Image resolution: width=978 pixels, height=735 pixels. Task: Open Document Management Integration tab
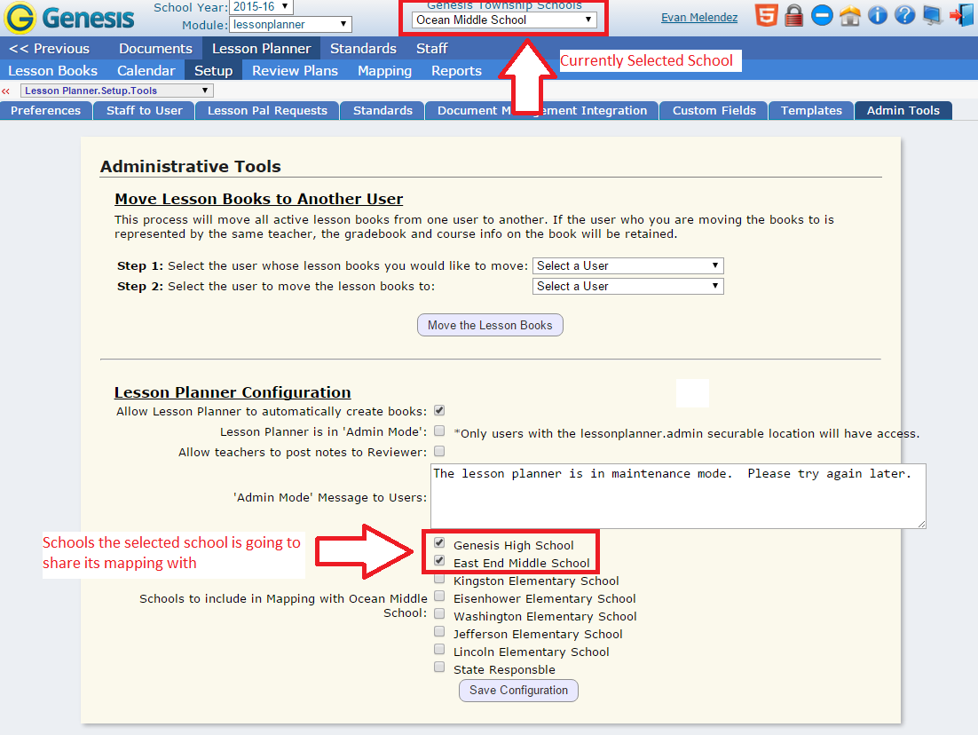[542, 110]
